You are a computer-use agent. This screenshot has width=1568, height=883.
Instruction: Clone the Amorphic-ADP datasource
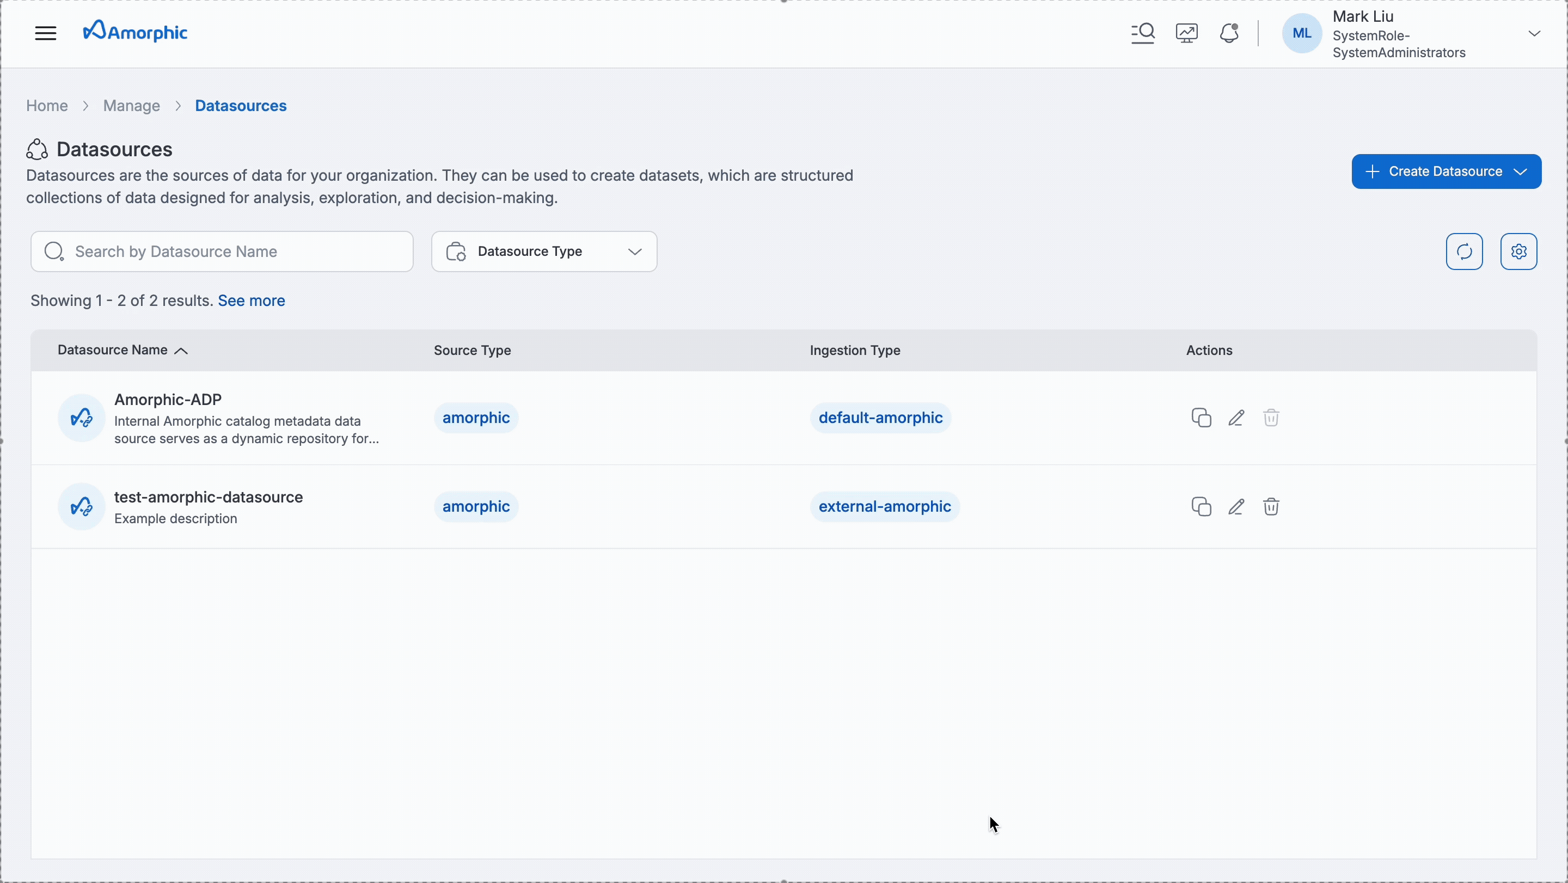pos(1201,418)
